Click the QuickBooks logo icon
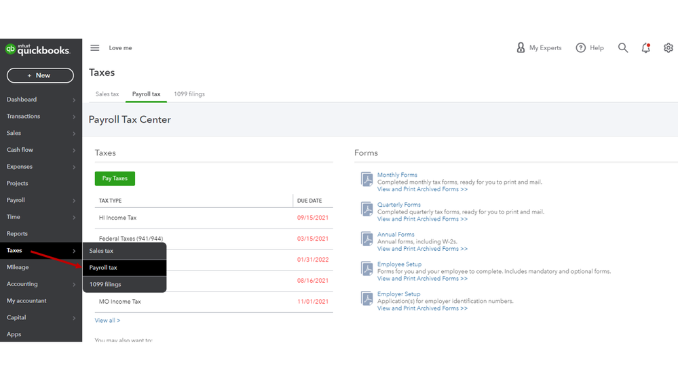The width and height of the screenshot is (678, 381). coord(11,49)
